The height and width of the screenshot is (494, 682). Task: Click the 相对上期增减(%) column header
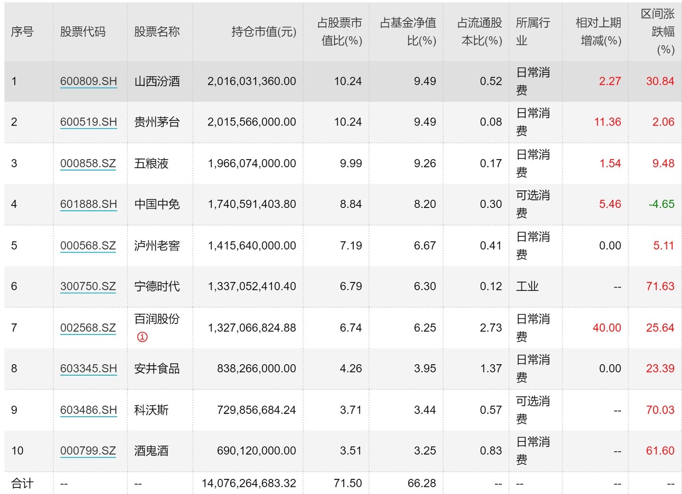click(x=599, y=32)
